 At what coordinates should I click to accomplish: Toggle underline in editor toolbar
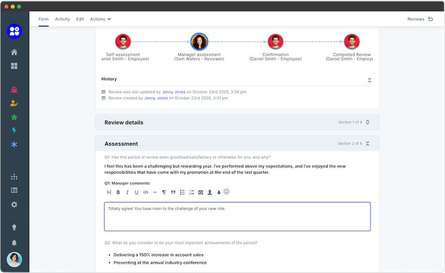137,192
